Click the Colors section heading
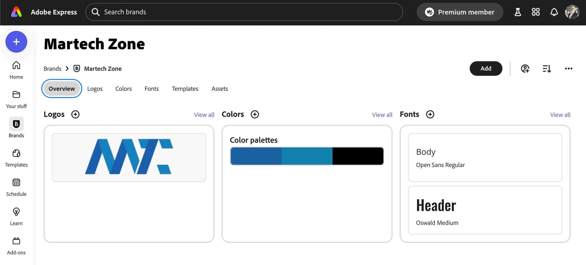 pos(233,114)
